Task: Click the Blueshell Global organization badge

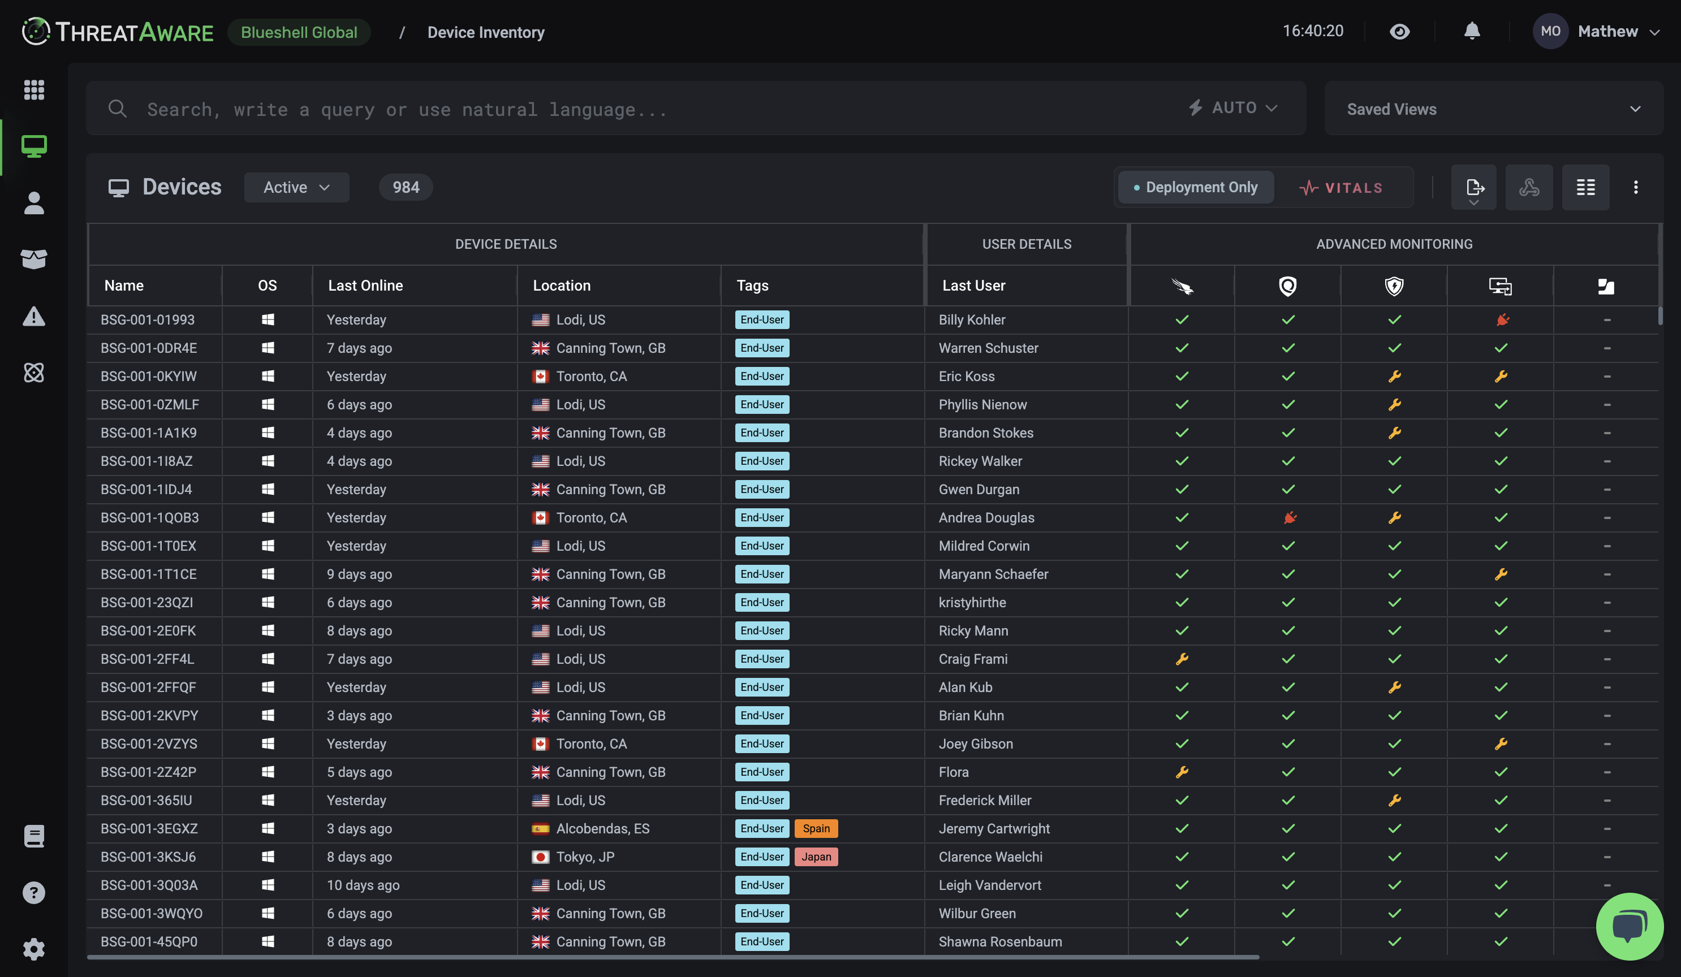Action: pos(299,32)
